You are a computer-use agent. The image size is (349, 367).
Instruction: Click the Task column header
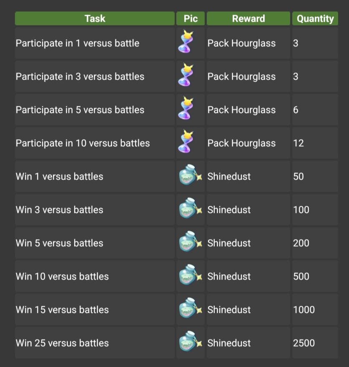[x=95, y=18]
